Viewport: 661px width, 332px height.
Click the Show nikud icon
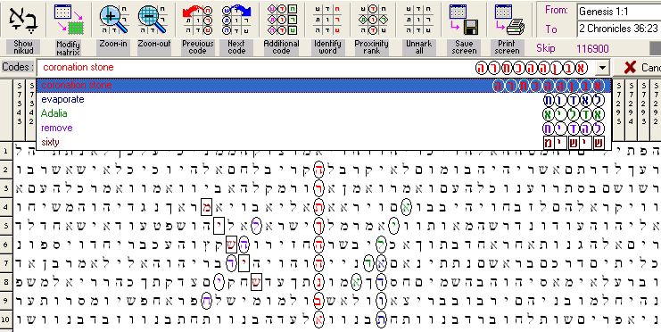click(23, 21)
